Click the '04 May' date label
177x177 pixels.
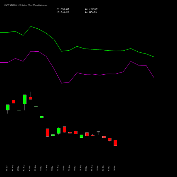coord(13,168)
